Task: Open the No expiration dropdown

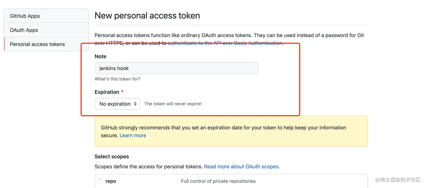Action: click(117, 104)
